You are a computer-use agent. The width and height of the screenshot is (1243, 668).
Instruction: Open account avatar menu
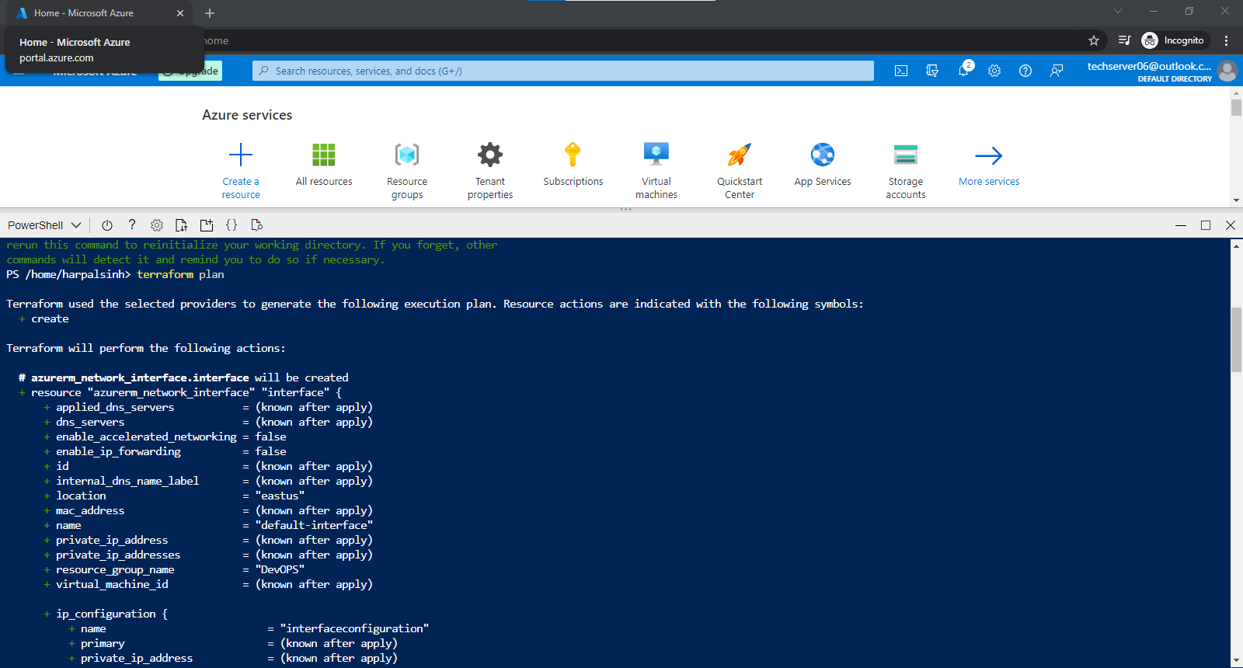point(1227,71)
